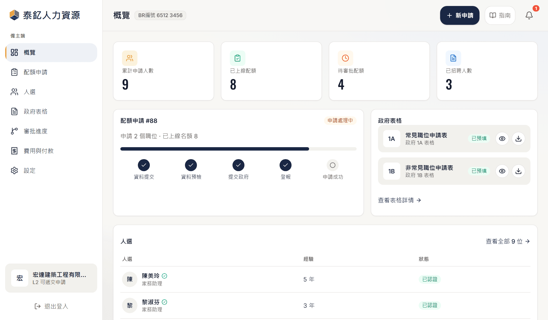Viewport: 548px width, 320px height.
Task: Open the notifications bell
Action: coord(529,15)
